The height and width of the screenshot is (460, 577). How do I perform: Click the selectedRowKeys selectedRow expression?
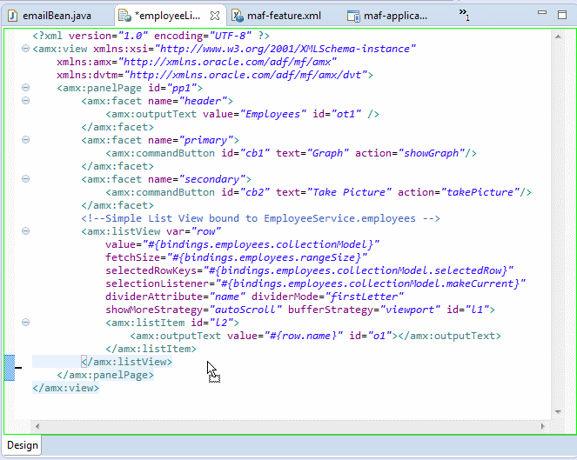(358, 270)
